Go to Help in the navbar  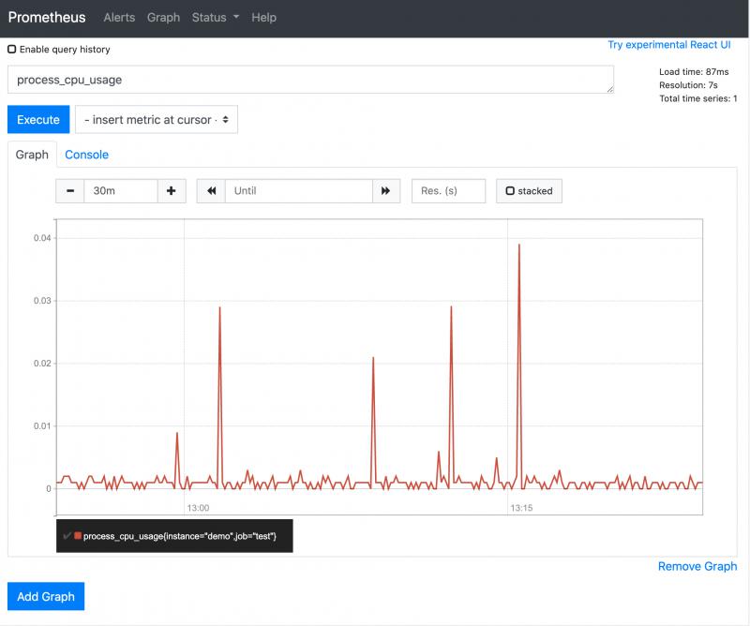tap(264, 18)
